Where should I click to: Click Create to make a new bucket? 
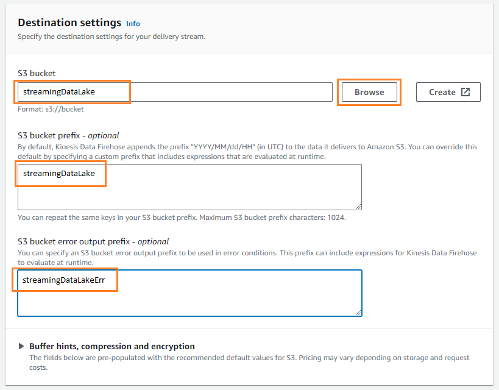point(448,91)
